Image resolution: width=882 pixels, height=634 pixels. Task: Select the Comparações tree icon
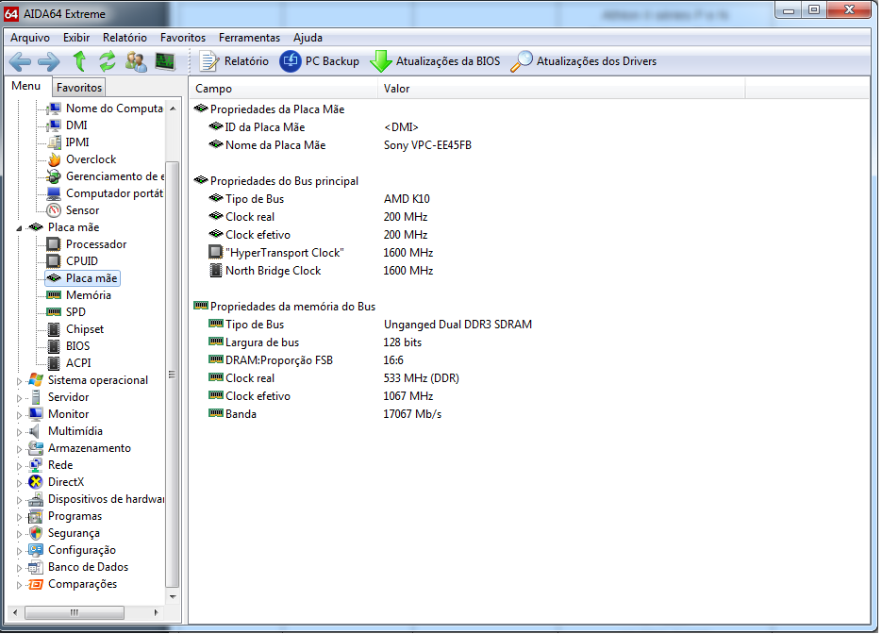36,585
